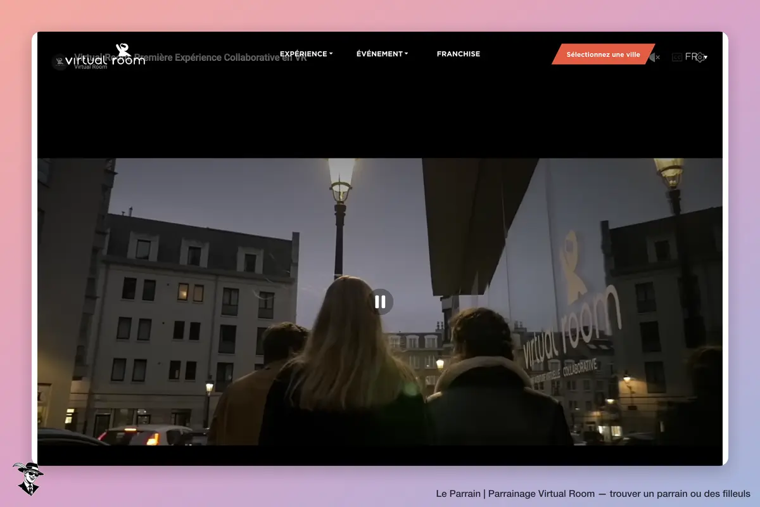Click the Sélectionnez une ville button
760x507 pixels.
[x=603, y=55]
